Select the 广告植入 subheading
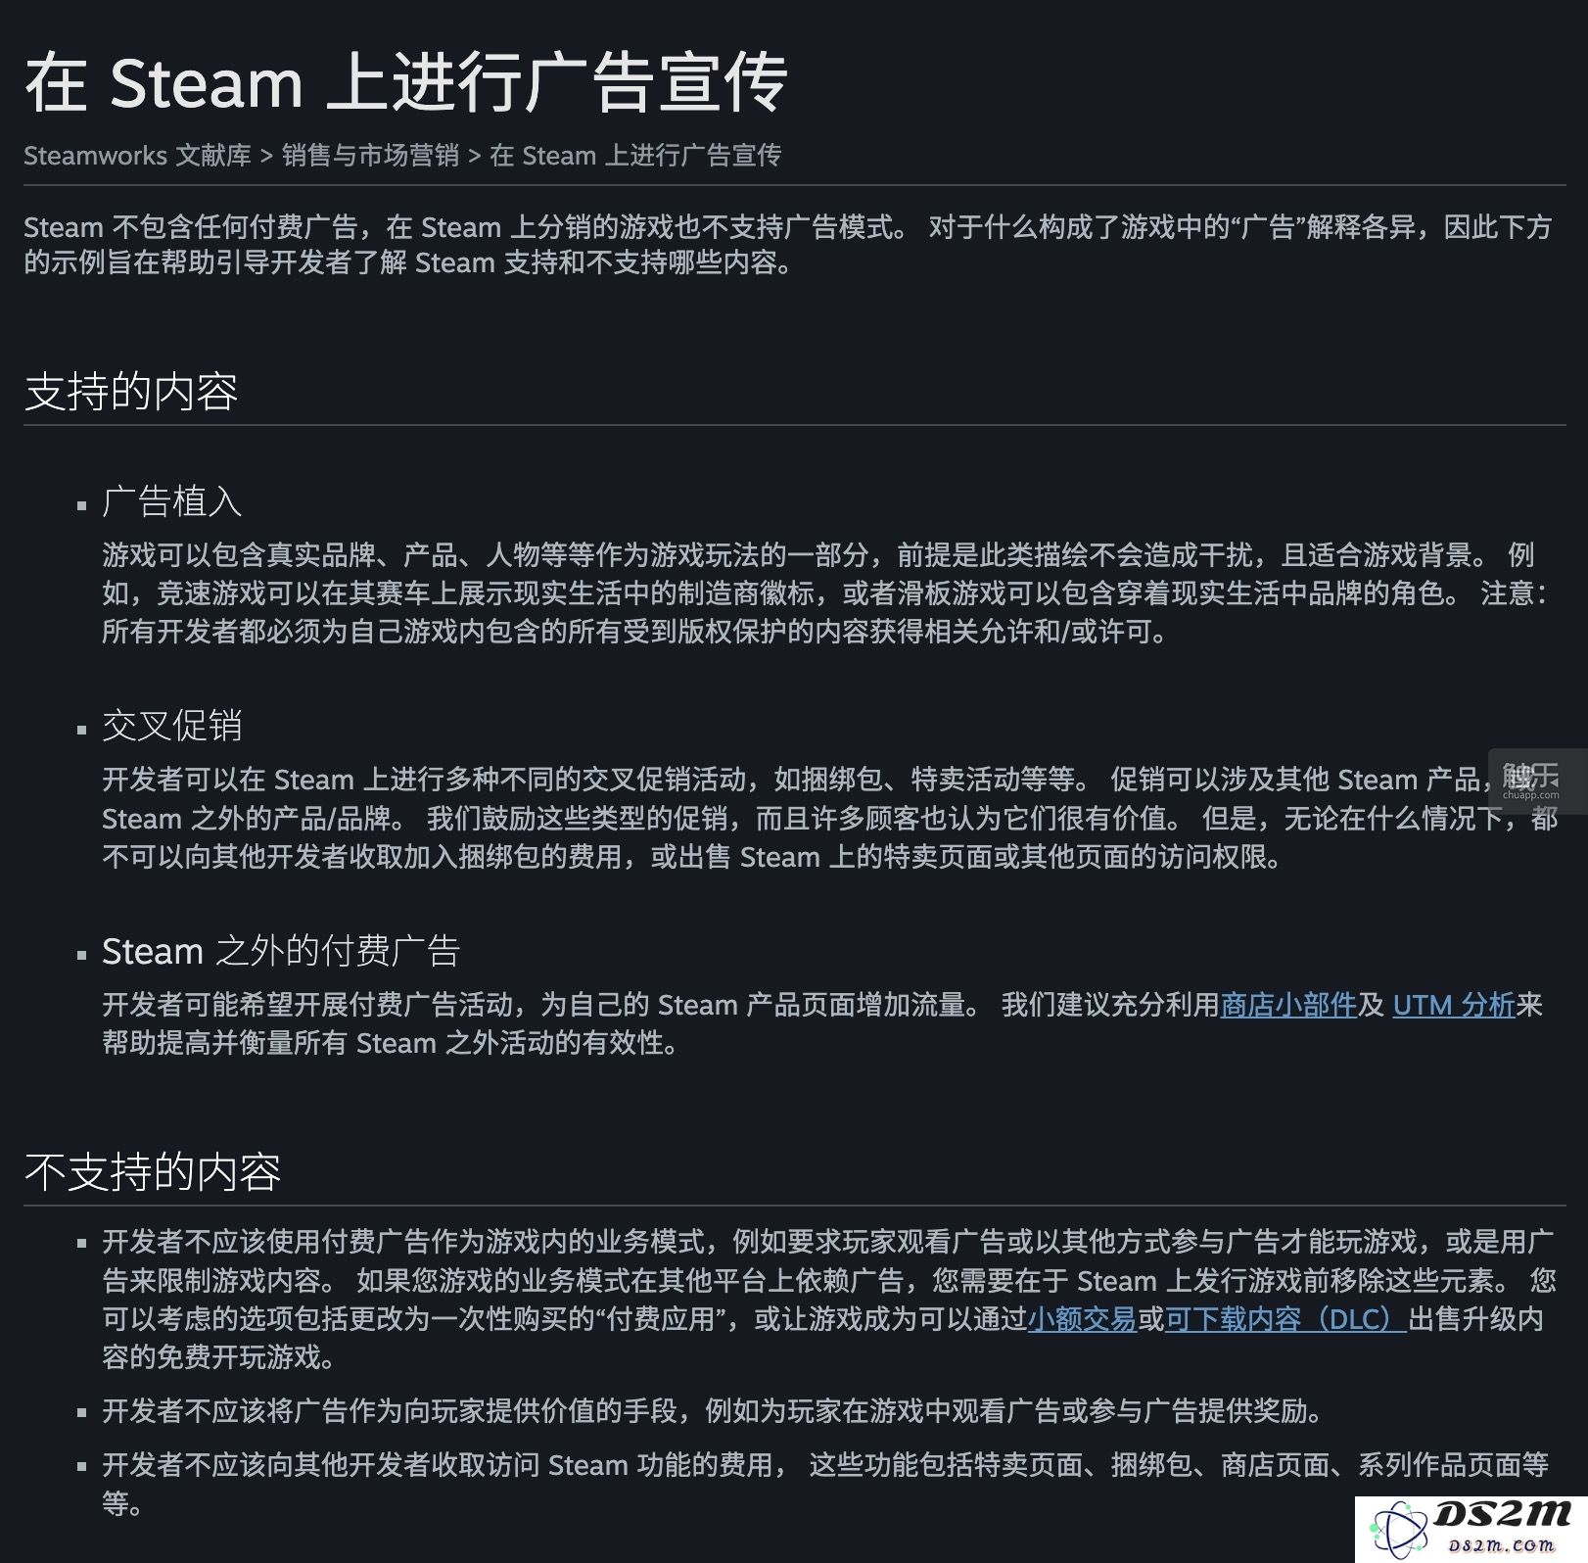Image resolution: width=1588 pixels, height=1563 pixels. point(171,501)
